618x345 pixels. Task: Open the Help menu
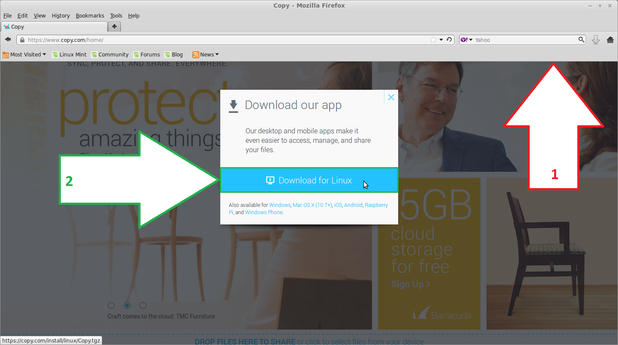pyautogui.click(x=134, y=15)
